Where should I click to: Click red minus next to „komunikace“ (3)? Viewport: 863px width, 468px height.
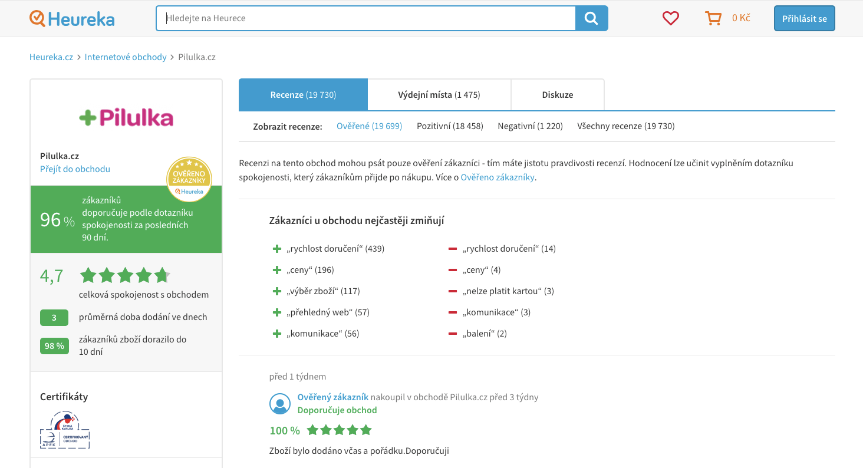pyautogui.click(x=453, y=312)
